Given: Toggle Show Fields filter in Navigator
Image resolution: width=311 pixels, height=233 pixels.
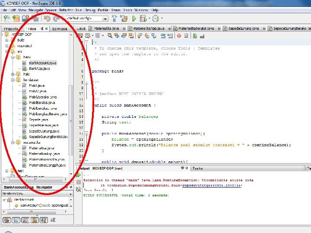Looking at the screenshot, I should [16, 220].
